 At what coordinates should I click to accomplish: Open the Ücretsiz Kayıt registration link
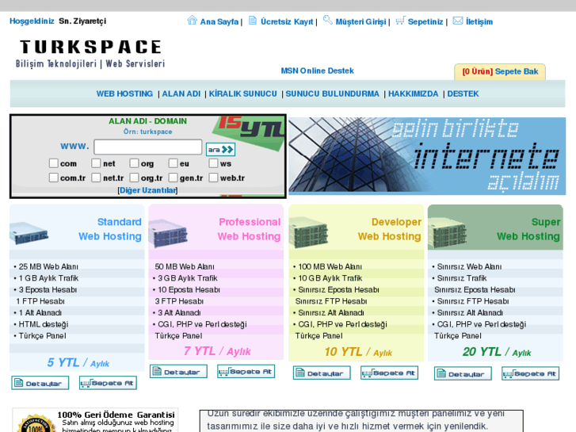click(x=287, y=21)
